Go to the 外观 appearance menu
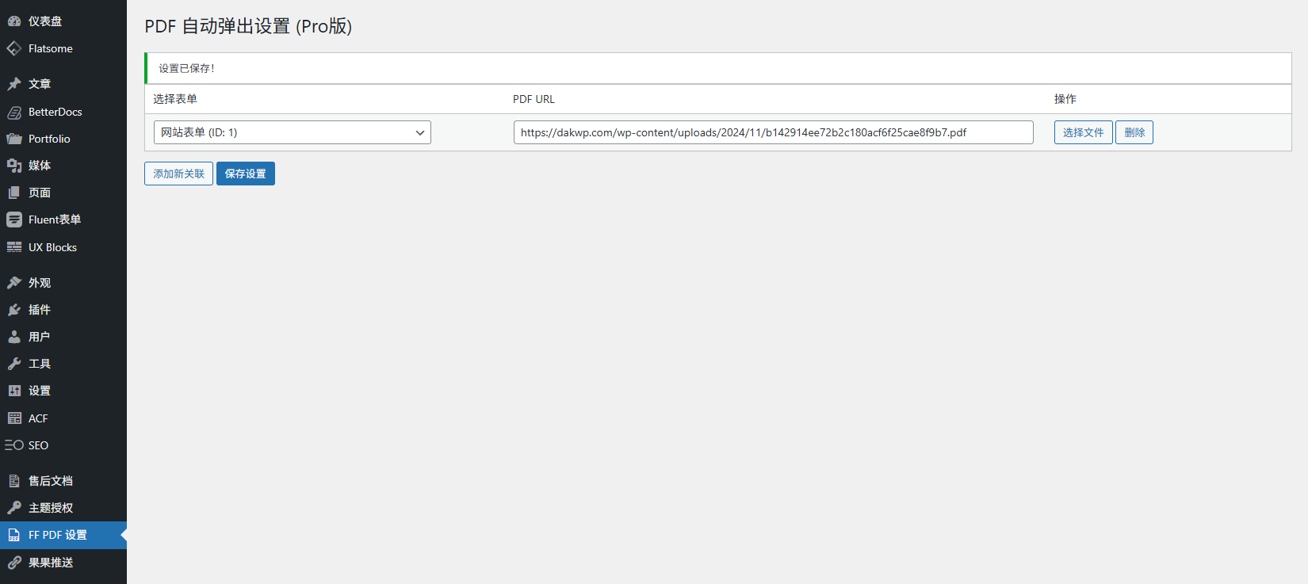This screenshot has width=1308, height=584. pos(40,283)
